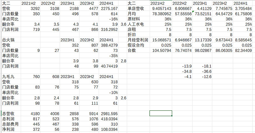Click the cell with value -12.6

click(202, 76)
